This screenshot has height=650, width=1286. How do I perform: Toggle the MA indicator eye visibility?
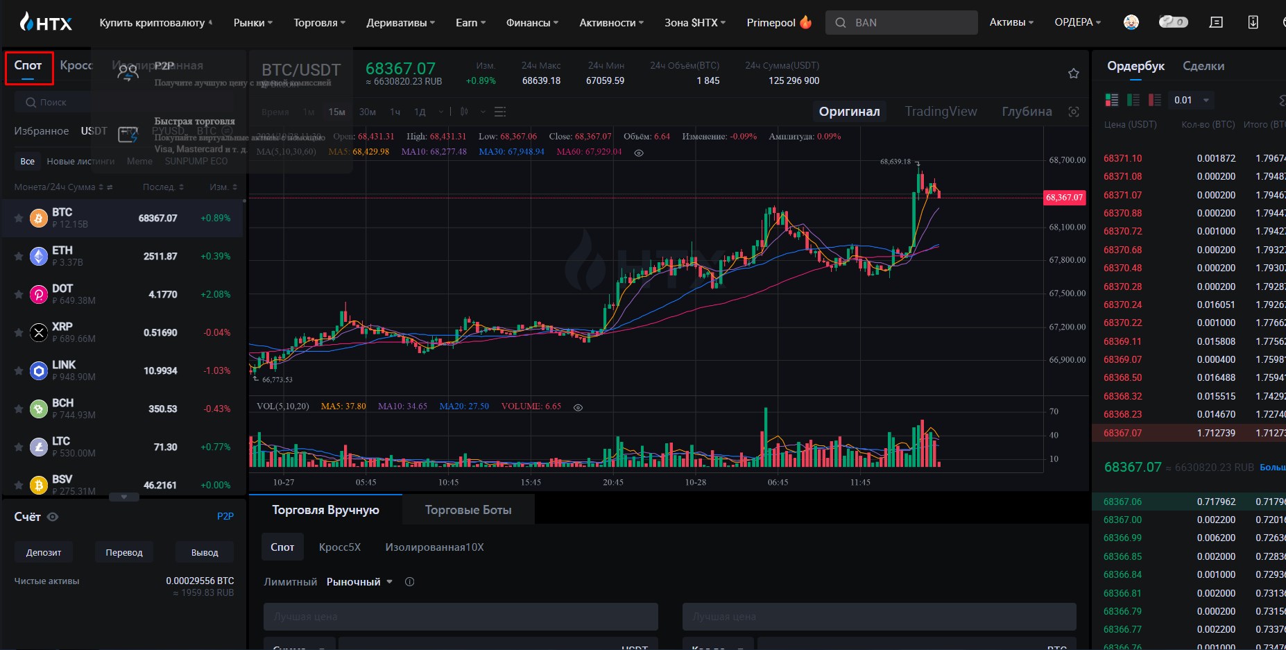[x=639, y=153]
